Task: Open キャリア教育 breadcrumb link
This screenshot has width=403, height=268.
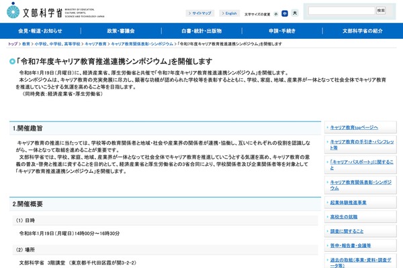Action: (x=95, y=44)
